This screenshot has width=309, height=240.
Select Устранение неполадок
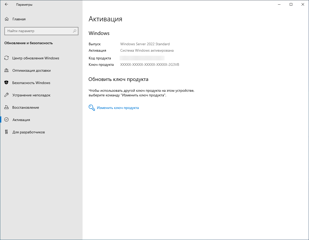(x=41, y=95)
